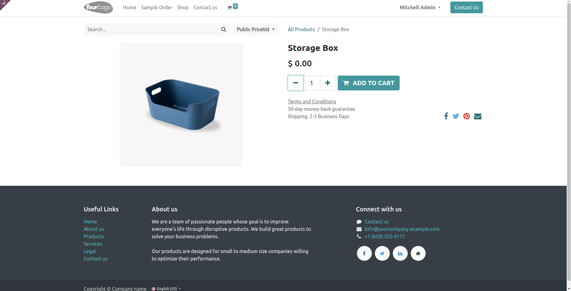Increase quantity with plus button

(x=328, y=83)
